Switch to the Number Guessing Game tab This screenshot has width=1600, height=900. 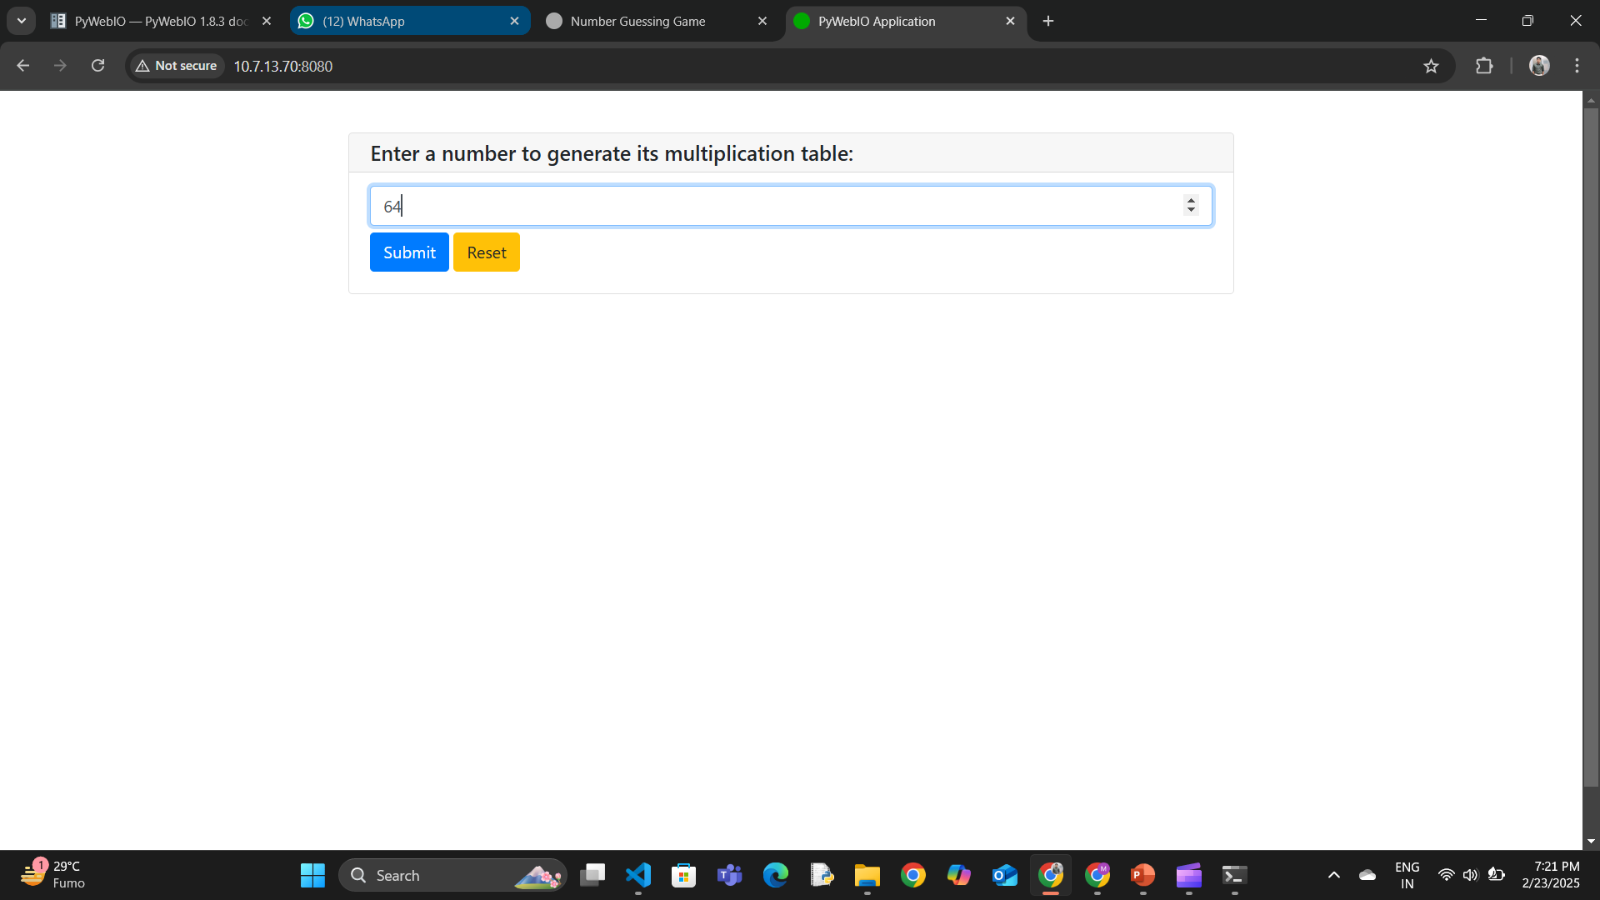pyautogui.click(x=658, y=21)
